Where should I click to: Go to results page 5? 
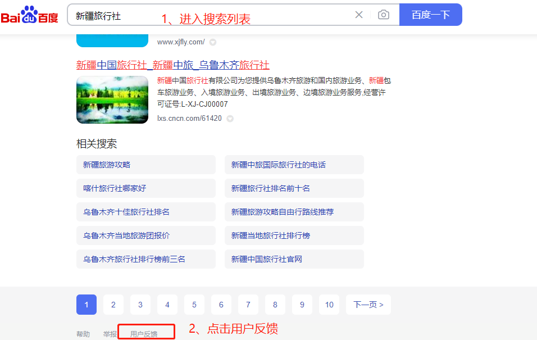[194, 305]
